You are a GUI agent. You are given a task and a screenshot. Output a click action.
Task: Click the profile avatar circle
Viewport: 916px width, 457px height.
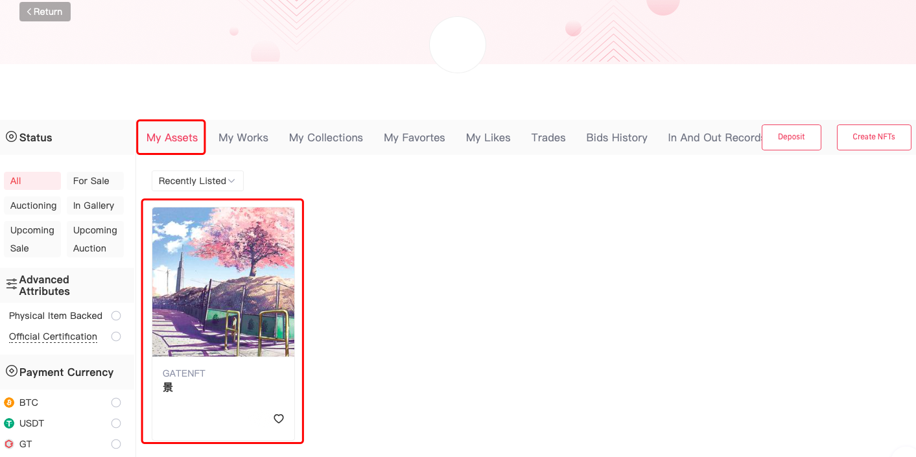(458, 45)
